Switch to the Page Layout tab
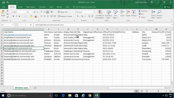174x98 pixels. tap(31, 7)
